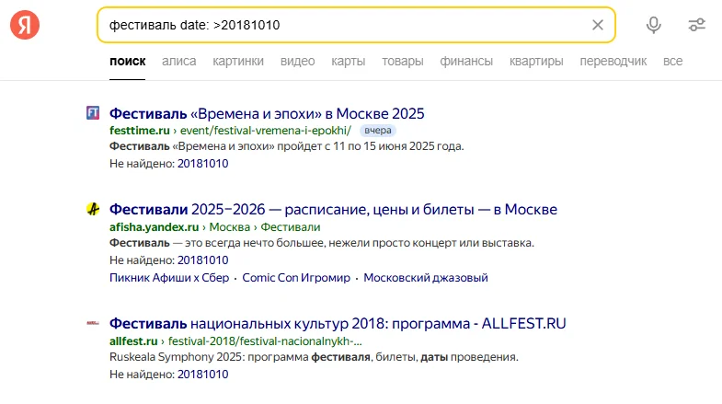This screenshot has height=404, width=722.
Task: Click the Comic Con Игромир sitelink
Action: [x=298, y=277]
